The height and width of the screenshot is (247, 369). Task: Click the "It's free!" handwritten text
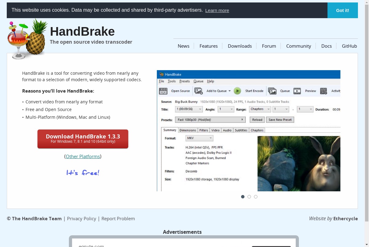83,173
